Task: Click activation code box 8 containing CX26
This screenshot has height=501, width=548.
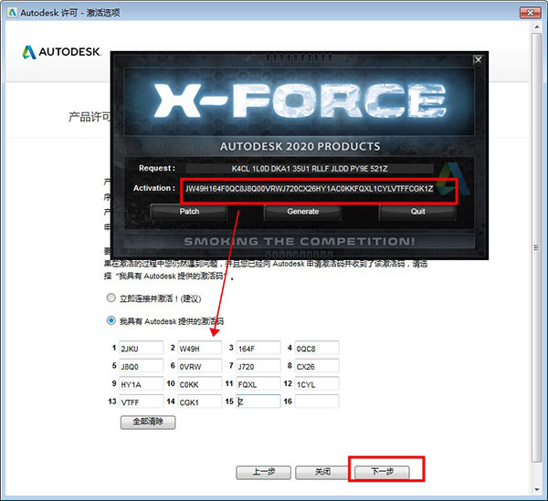Action: click(x=317, y=365)
